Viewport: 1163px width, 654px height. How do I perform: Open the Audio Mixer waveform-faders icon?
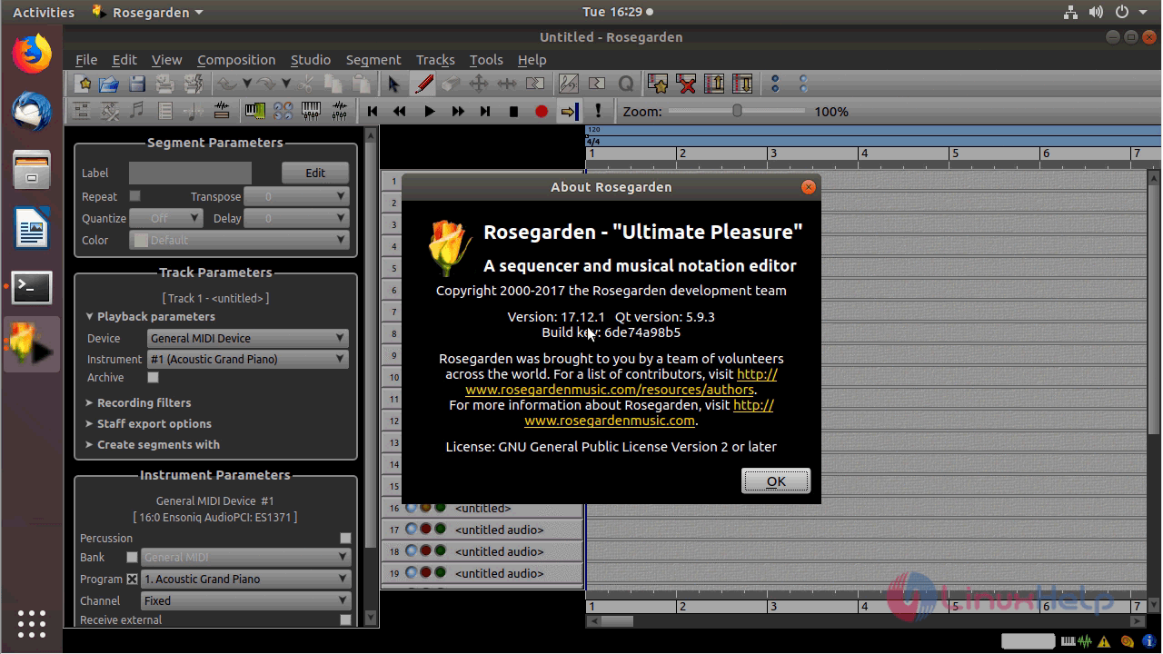(x=340, y=111)
